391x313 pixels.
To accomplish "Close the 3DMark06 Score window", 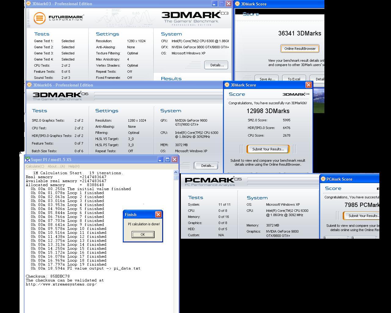I will coord(309,85).
